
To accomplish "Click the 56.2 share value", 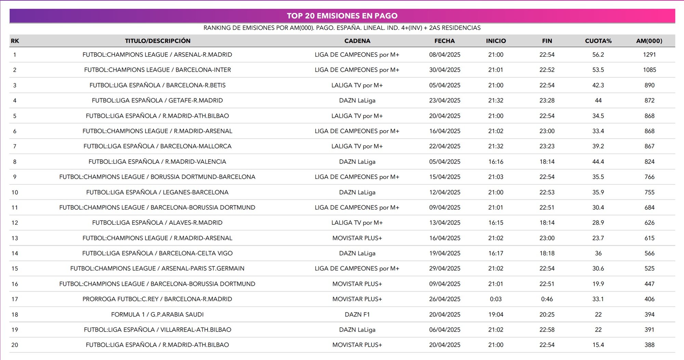I will click(598, 55).
